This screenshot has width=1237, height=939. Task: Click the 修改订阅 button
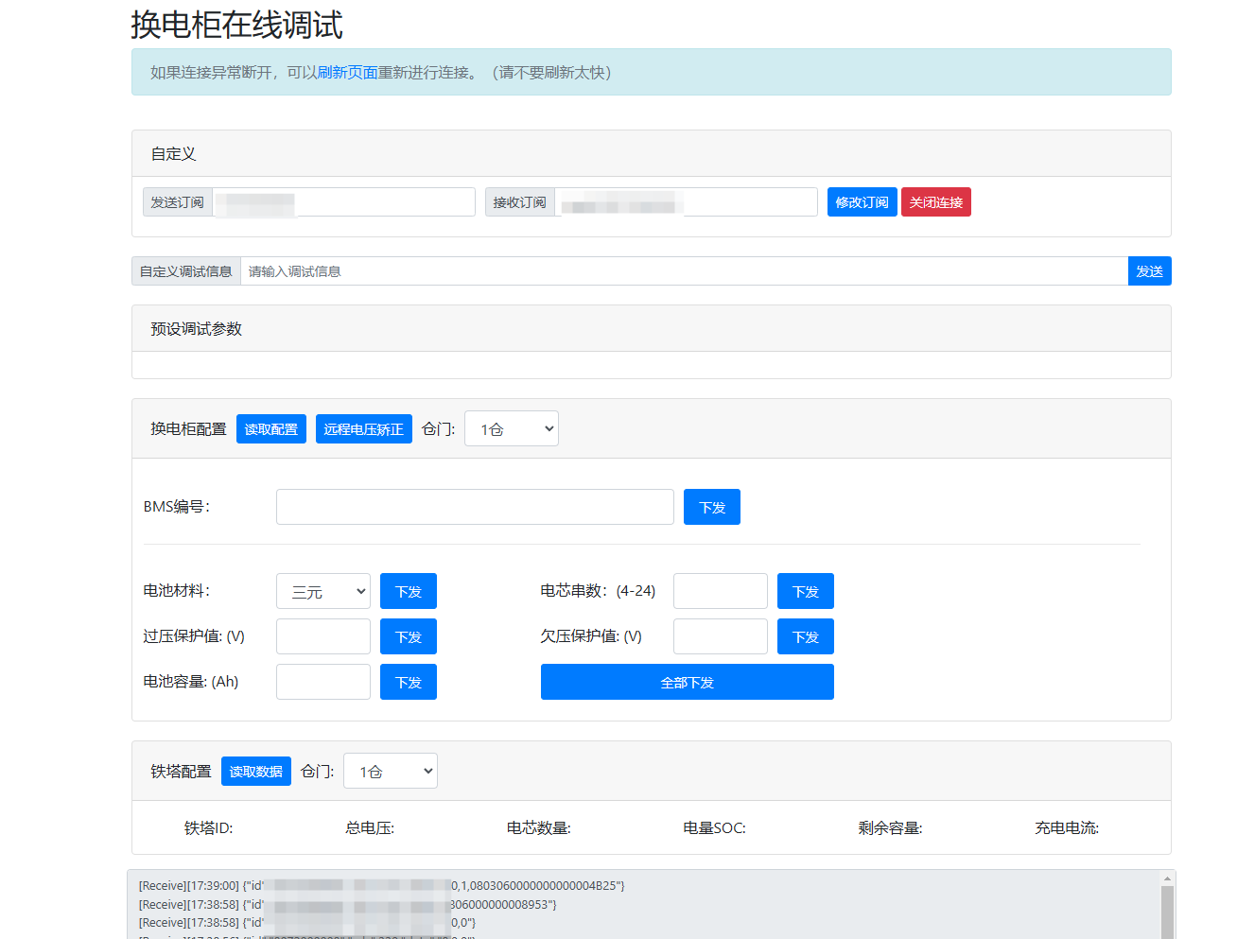click(862, 202)
